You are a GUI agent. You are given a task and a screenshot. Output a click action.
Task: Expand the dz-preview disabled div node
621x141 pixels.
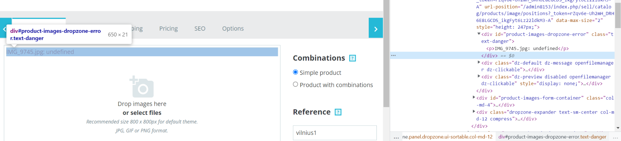click(x=479, y=76)
